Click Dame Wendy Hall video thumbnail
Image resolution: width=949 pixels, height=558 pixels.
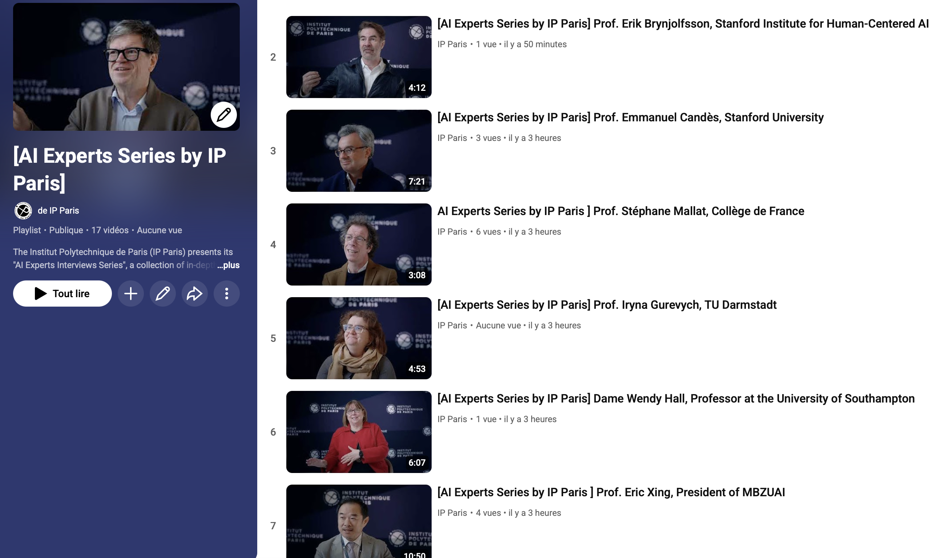[358, 432]
